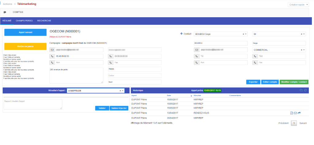Click the envelope icon of the company email field
Viewport: 314px width, 145px height.
point(52,50)
